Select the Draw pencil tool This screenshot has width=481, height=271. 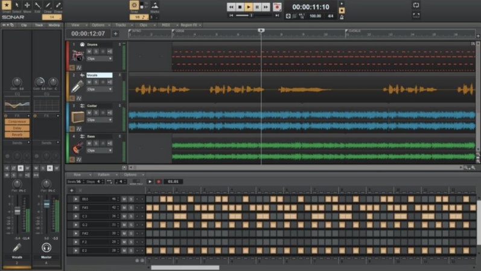click(48, 5)
